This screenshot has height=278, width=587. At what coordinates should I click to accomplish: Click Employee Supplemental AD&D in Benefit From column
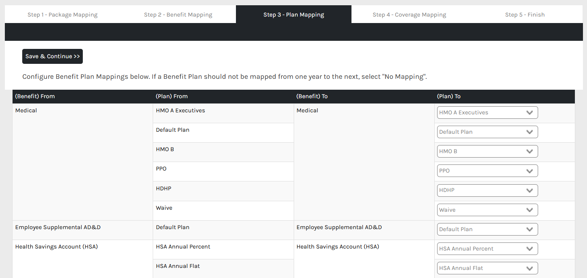point(58,227)
